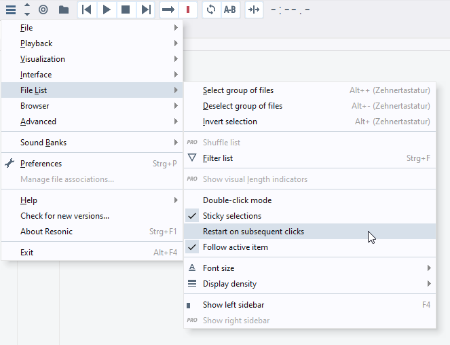Click the red stop-marker toolbar icon
Viewport: 450px width, 345px height.
[188, 10]
